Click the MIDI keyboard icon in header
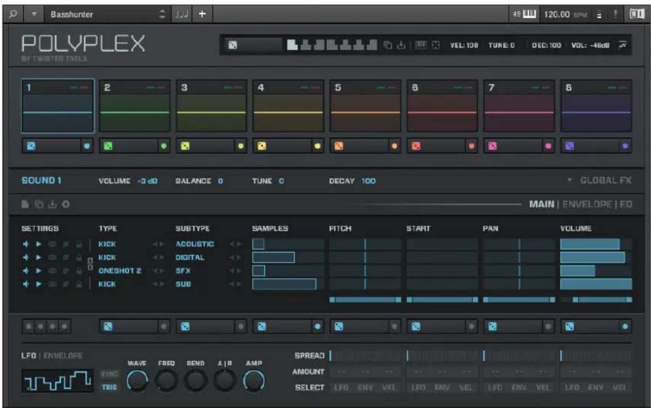Screen dimensions: 651x408 529,14
